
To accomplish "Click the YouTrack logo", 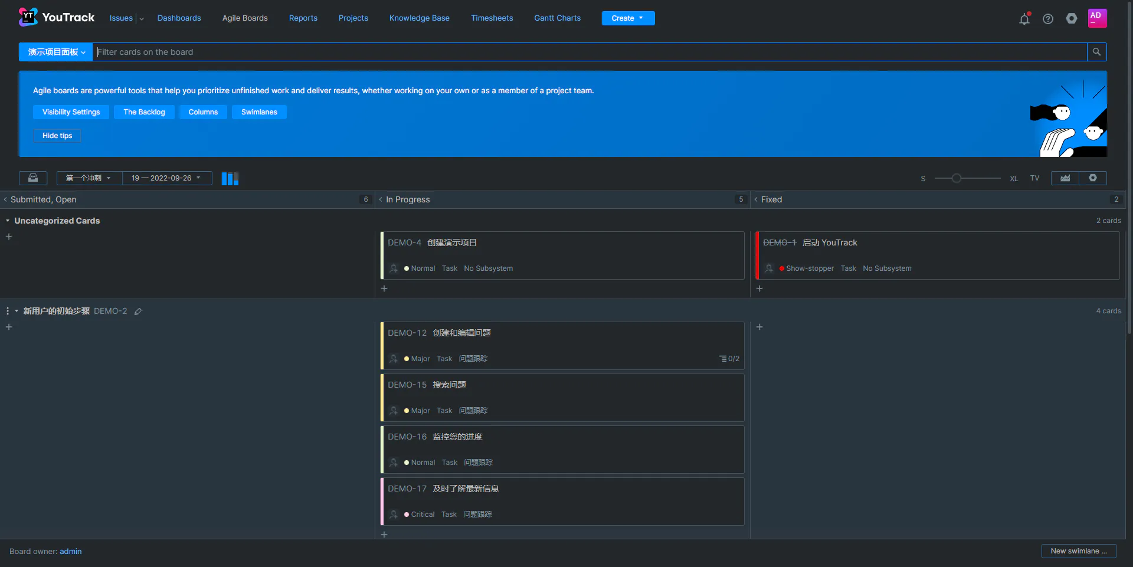I will (57, 18).
